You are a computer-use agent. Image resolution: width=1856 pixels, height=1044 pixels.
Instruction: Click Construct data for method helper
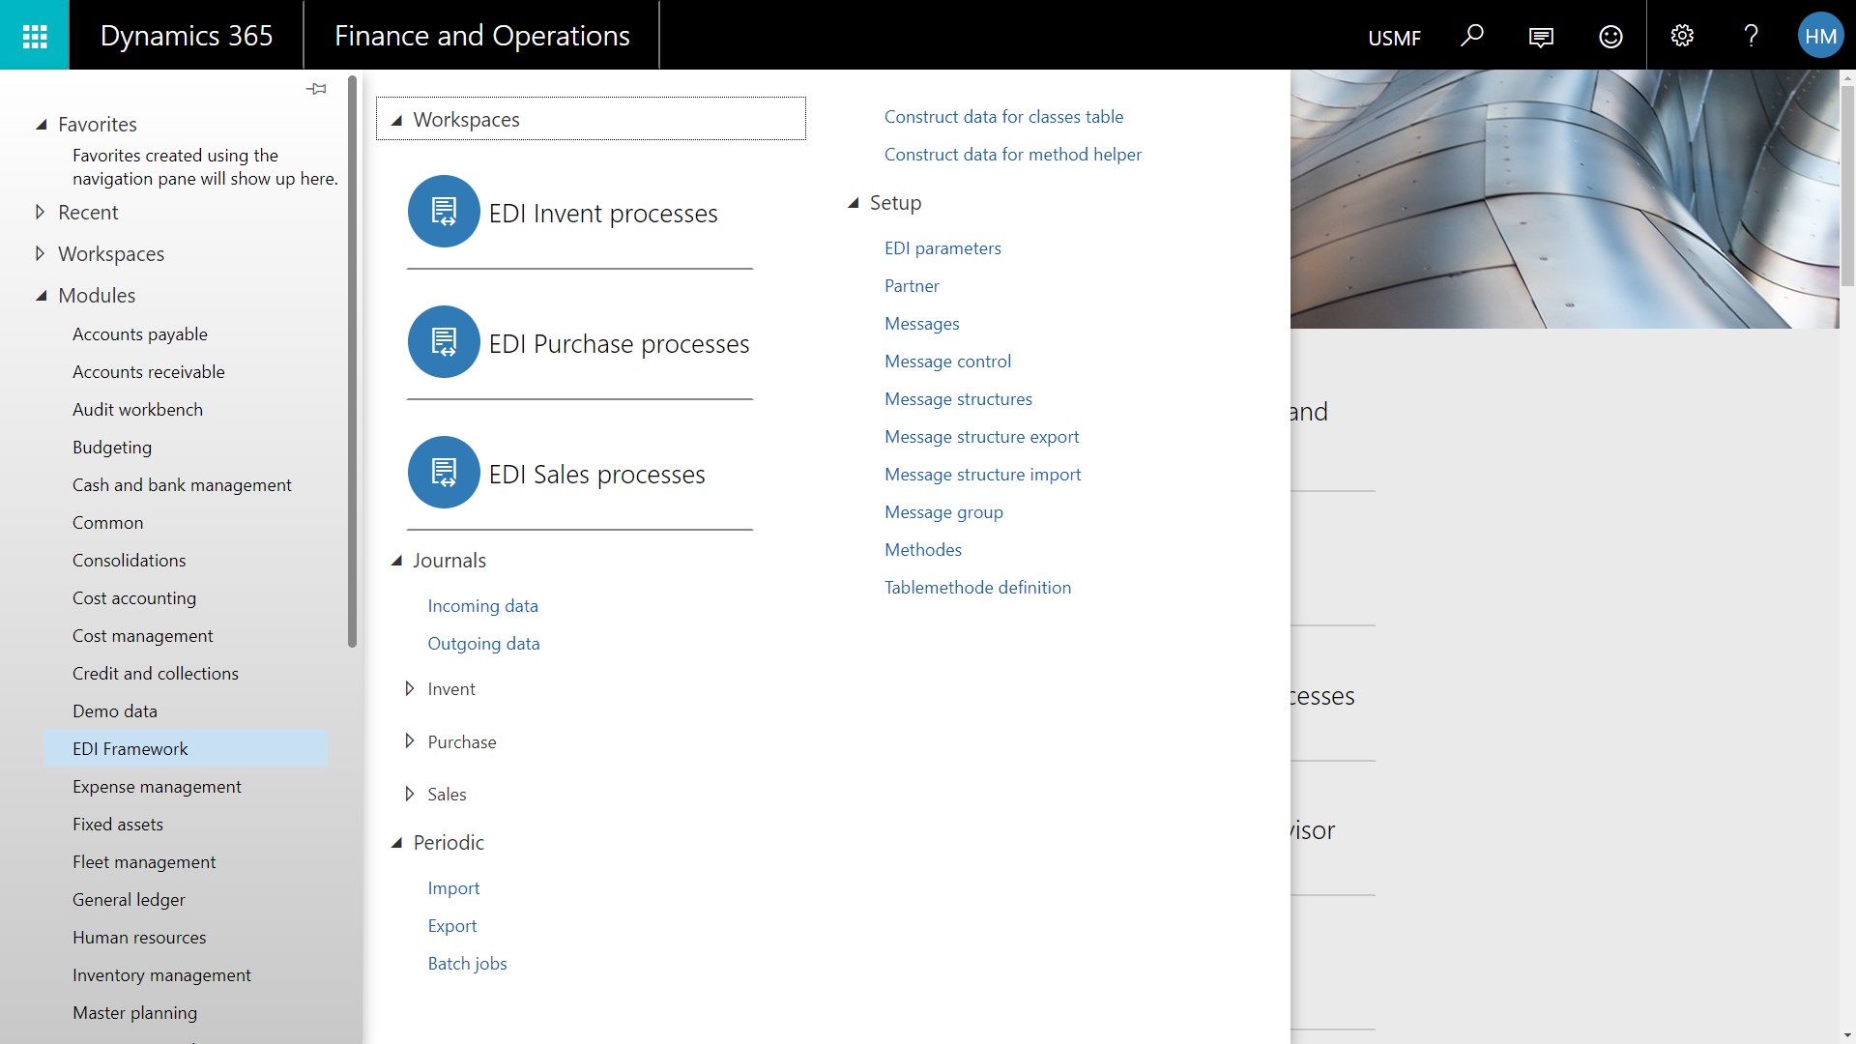coord(1013,155)
